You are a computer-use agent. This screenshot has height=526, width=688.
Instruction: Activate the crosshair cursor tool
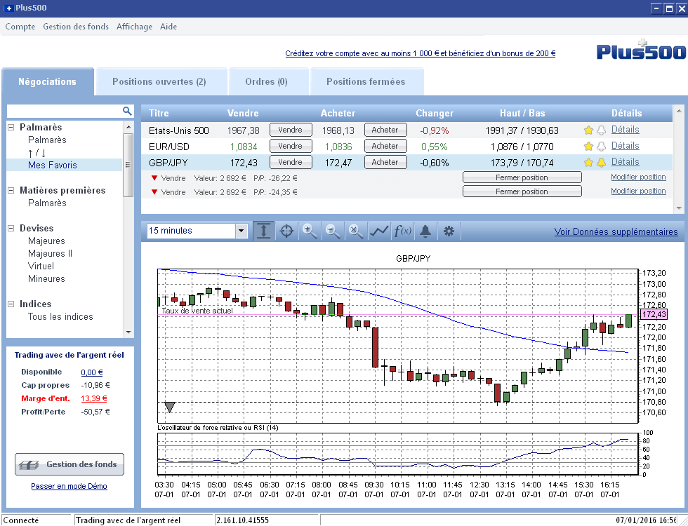[x=286, y=231]
